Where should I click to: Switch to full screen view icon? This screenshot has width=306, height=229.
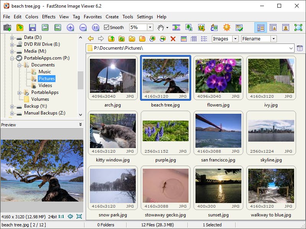[298, 27]
